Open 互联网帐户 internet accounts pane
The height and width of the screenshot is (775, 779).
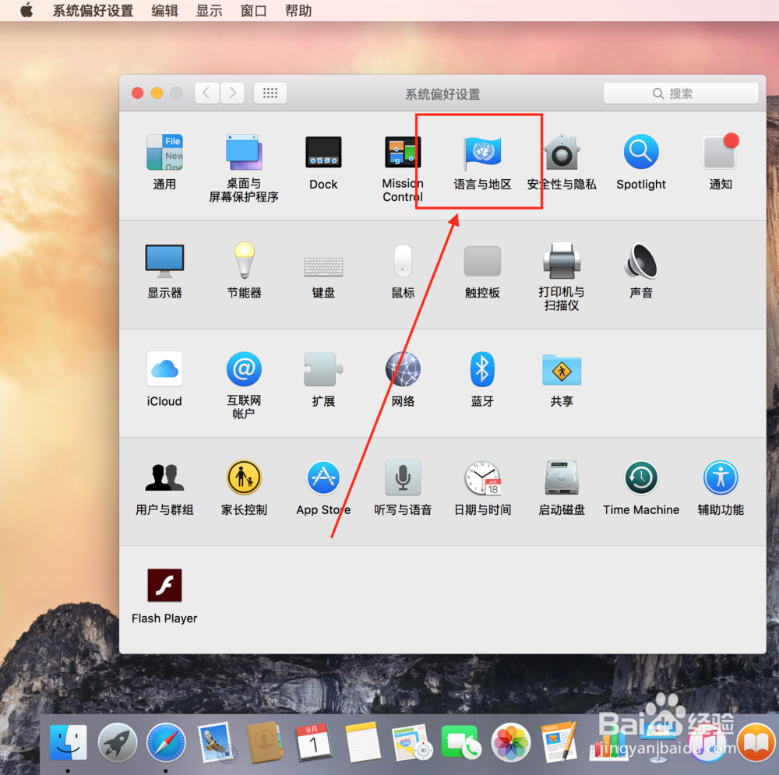pos(243,385)
